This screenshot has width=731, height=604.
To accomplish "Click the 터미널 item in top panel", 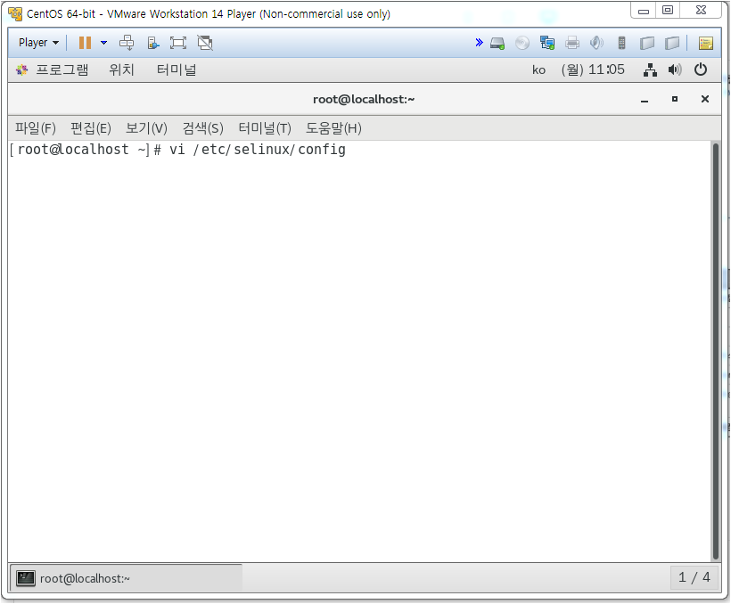I will point(177,69).
